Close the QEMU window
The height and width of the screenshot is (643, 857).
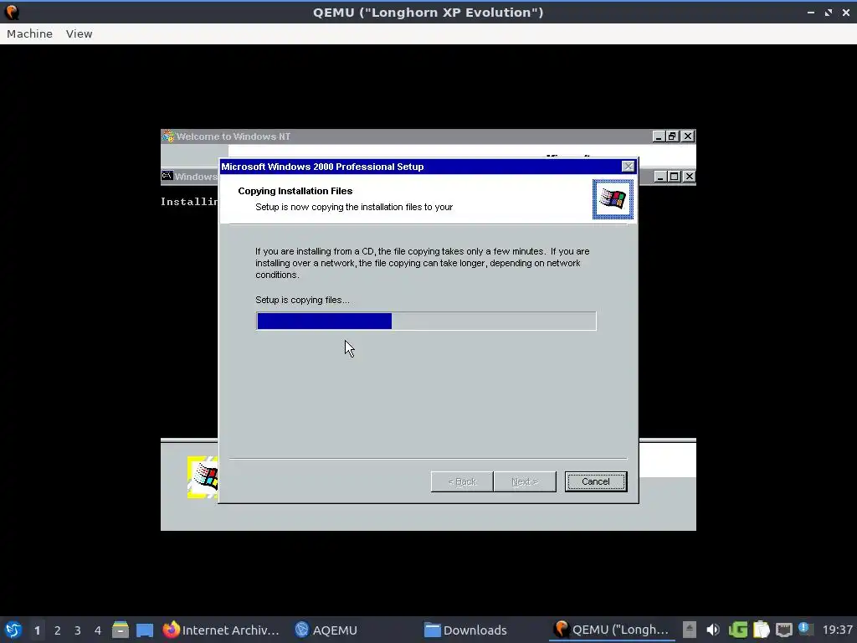click(x=845, y=13)
